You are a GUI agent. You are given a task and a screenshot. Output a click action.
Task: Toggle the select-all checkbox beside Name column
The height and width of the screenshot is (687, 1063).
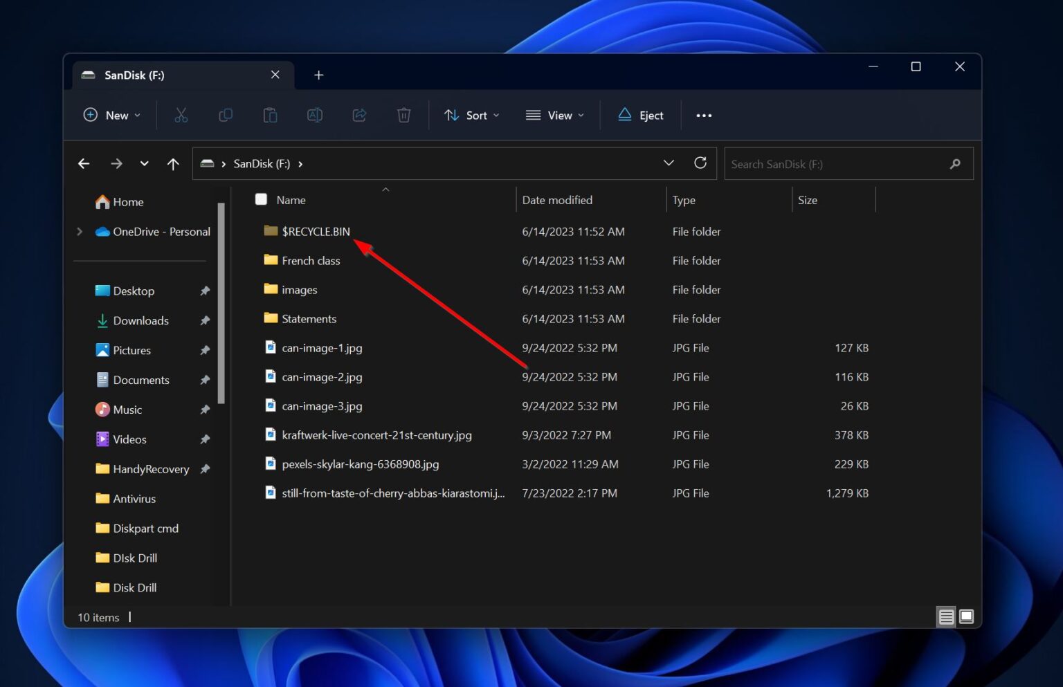(x=261, y=199)
